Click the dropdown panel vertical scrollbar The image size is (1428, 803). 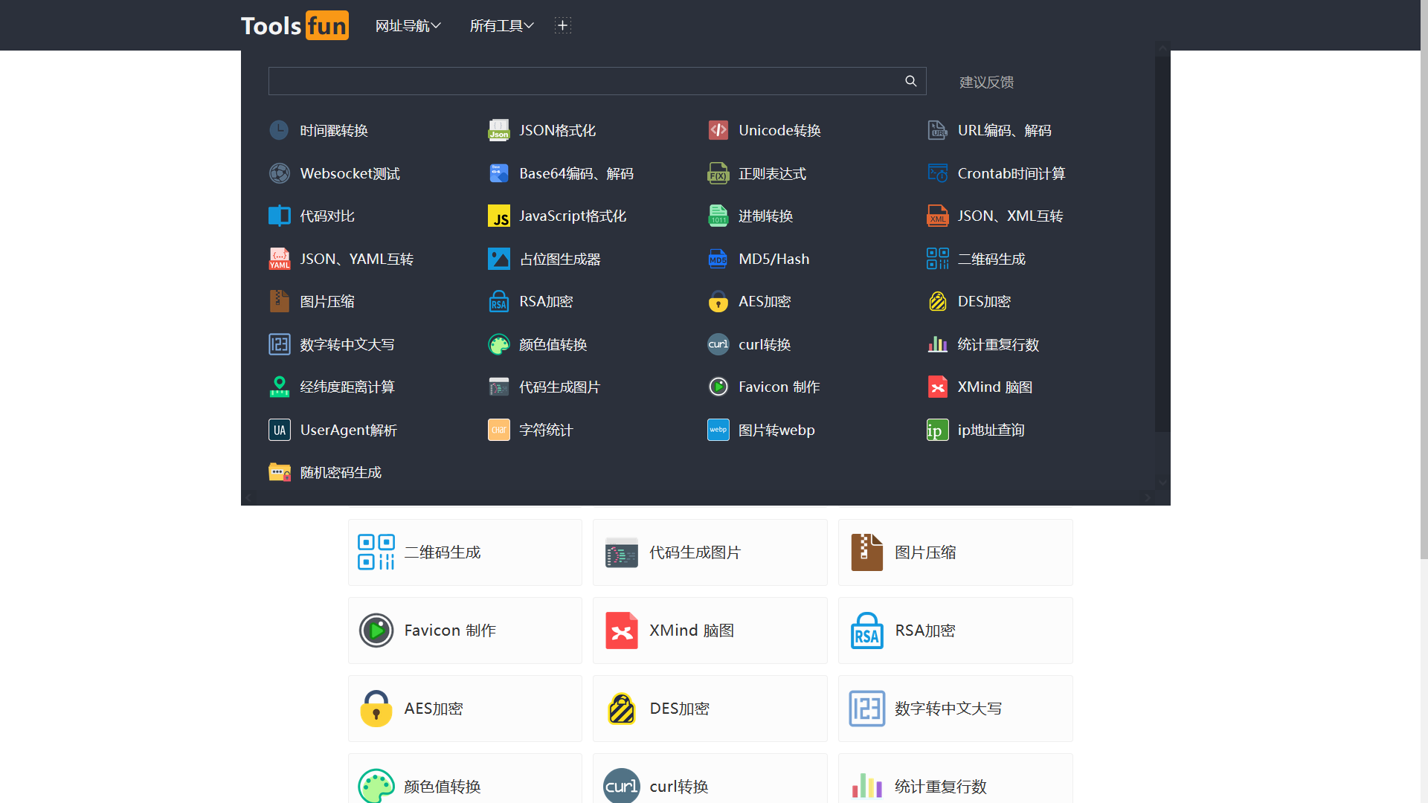1162,244
